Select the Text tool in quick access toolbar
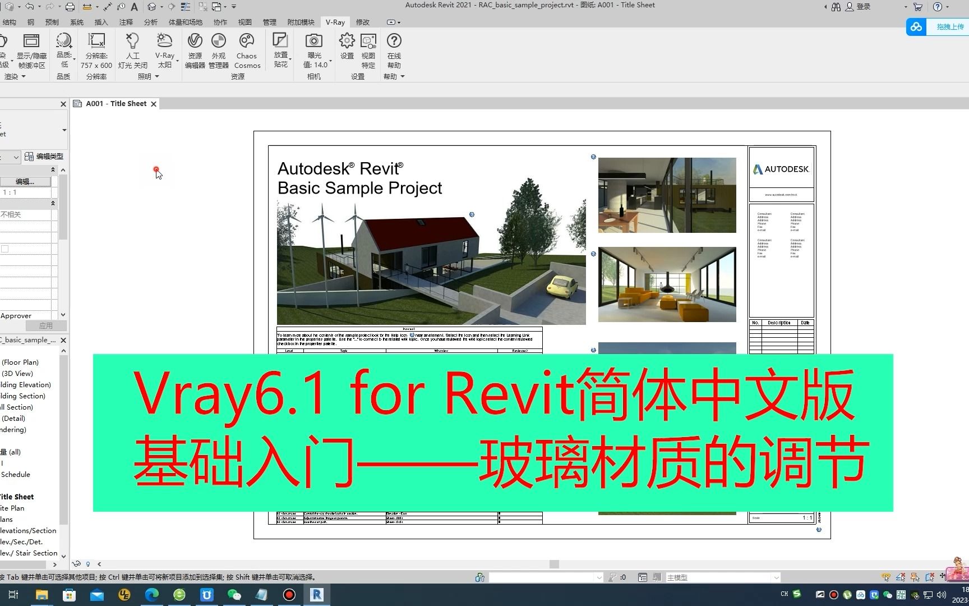 point(134,7)
